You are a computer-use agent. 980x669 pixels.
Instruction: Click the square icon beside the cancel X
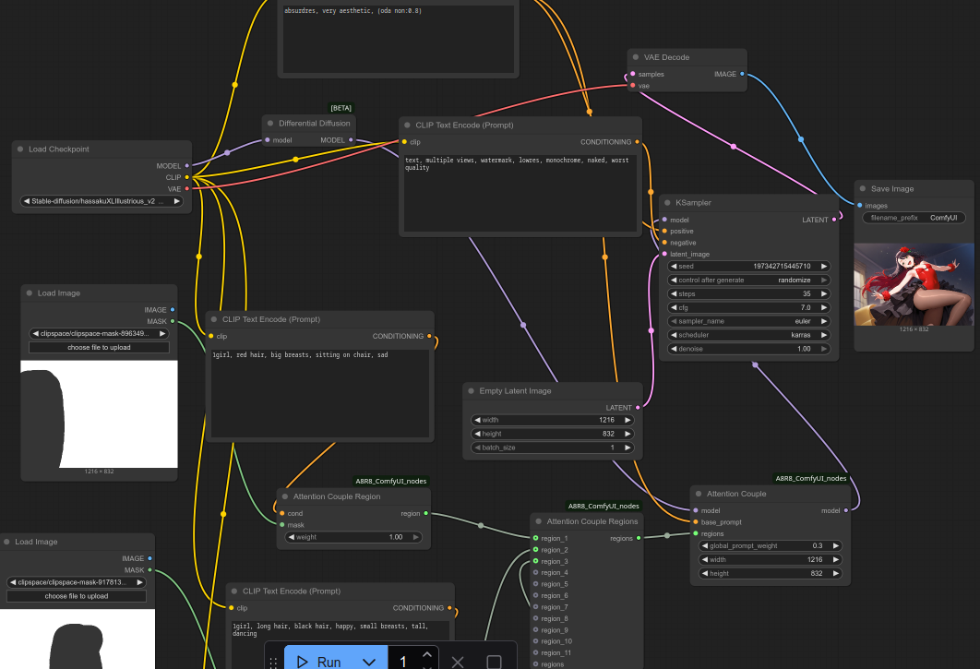(494, 662)
